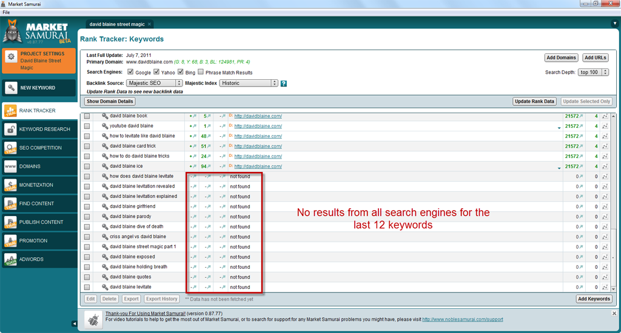Open the Find Content module

tap(39, 203)
